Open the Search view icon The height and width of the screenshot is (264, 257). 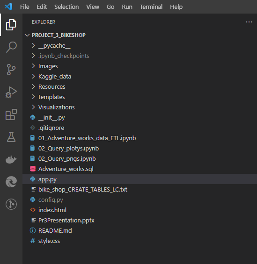tap(11, 47)
